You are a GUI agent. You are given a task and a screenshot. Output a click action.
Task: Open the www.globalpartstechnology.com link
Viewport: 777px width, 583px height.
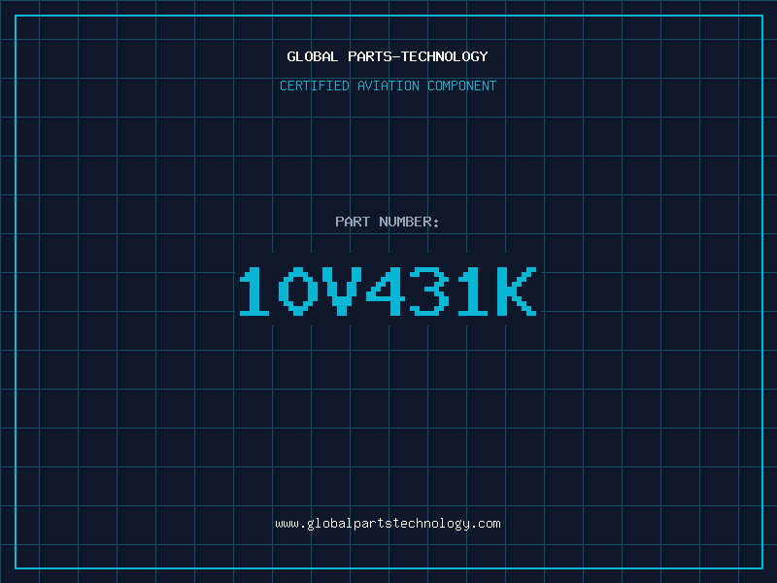(x=388, y=524)
